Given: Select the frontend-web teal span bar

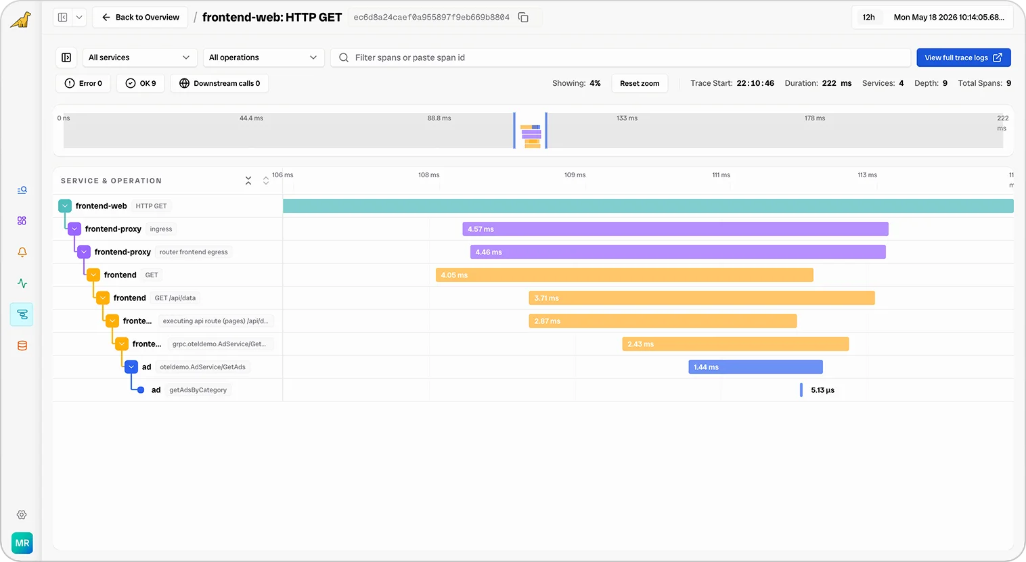Looking at the screenshot, I should (648, 206).
